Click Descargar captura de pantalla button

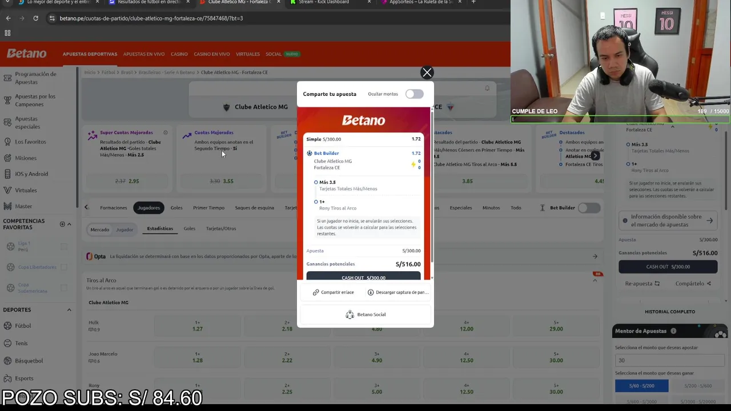tap(399, 292)
